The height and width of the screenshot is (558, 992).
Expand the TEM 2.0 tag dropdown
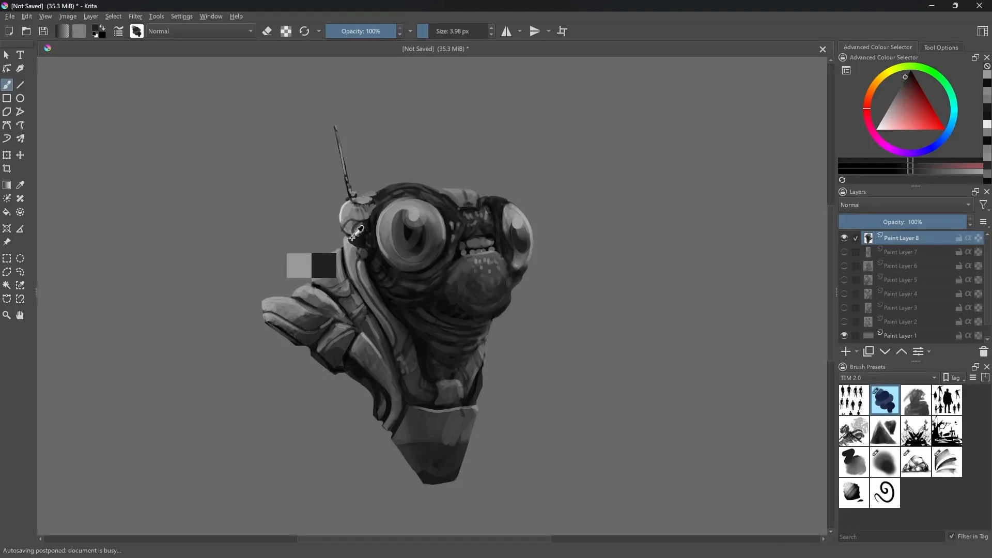(889, 378)
